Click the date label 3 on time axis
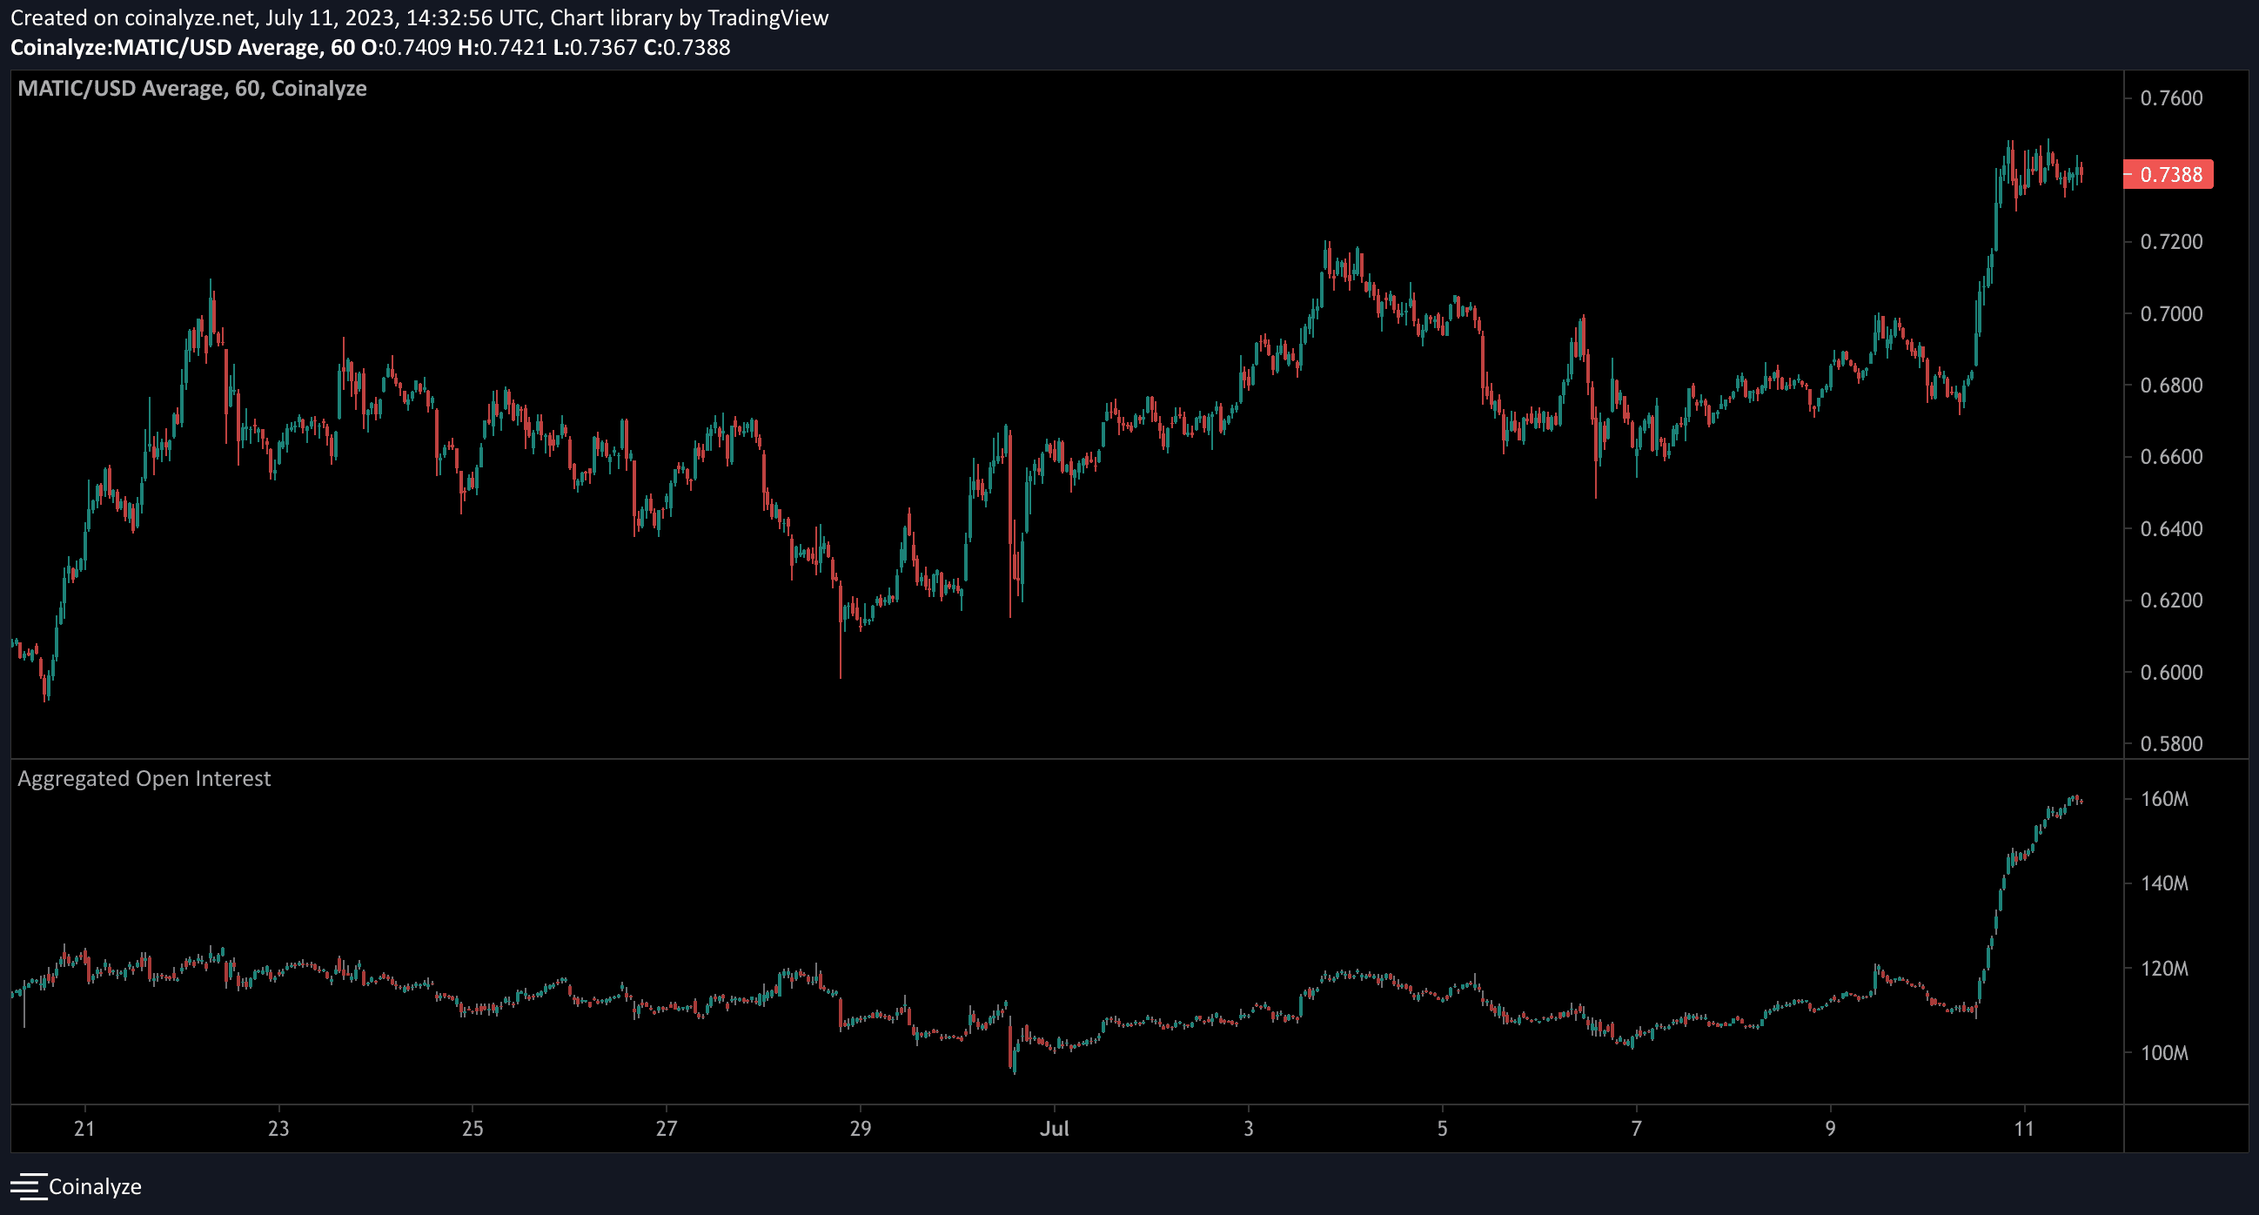The image size is (2259, 1215). tap(1249, 1129)
